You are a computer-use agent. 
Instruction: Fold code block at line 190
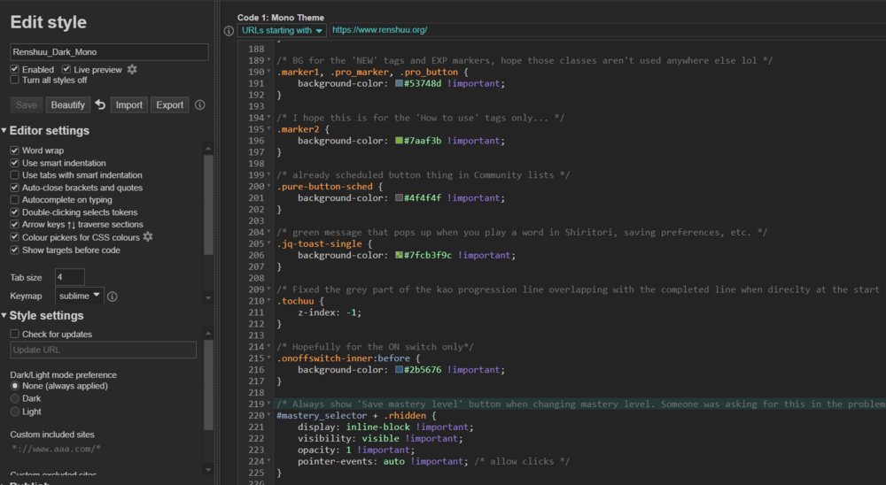(x=270, y=72)
